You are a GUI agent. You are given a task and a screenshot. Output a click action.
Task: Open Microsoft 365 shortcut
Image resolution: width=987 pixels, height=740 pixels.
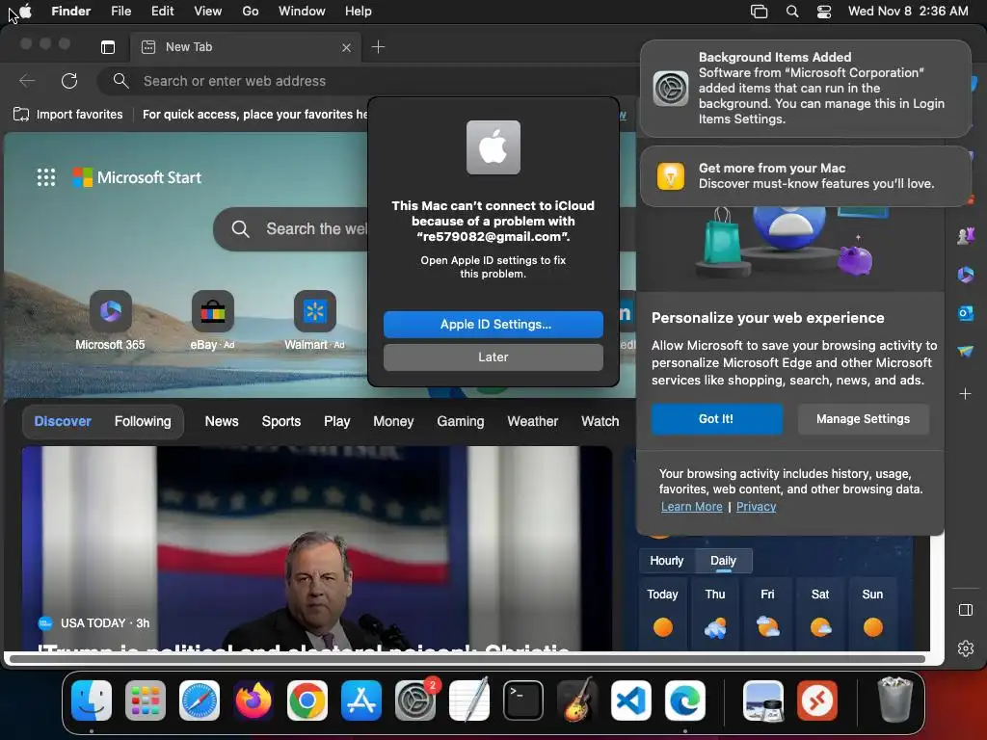110,320
